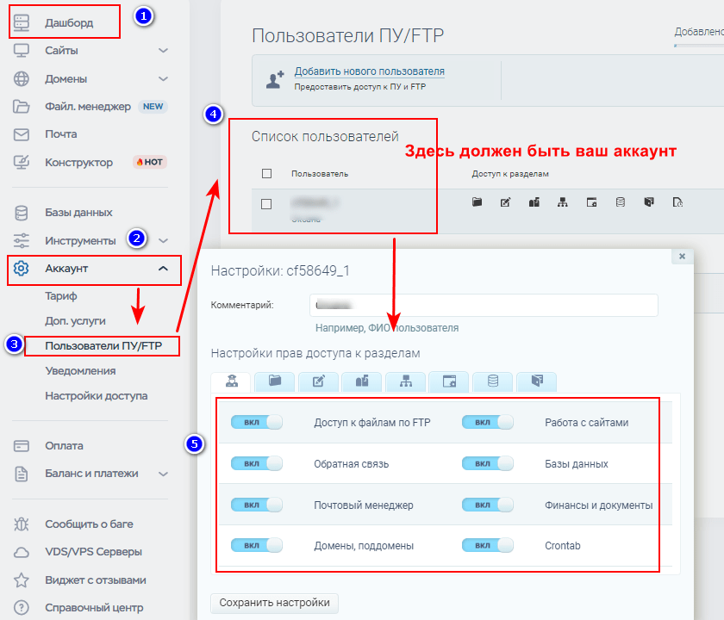This screenshot has height=620, width=724.
Task: Open Справочный центр sidebar link
Action: pyautogui.click(x=94, y=608)
